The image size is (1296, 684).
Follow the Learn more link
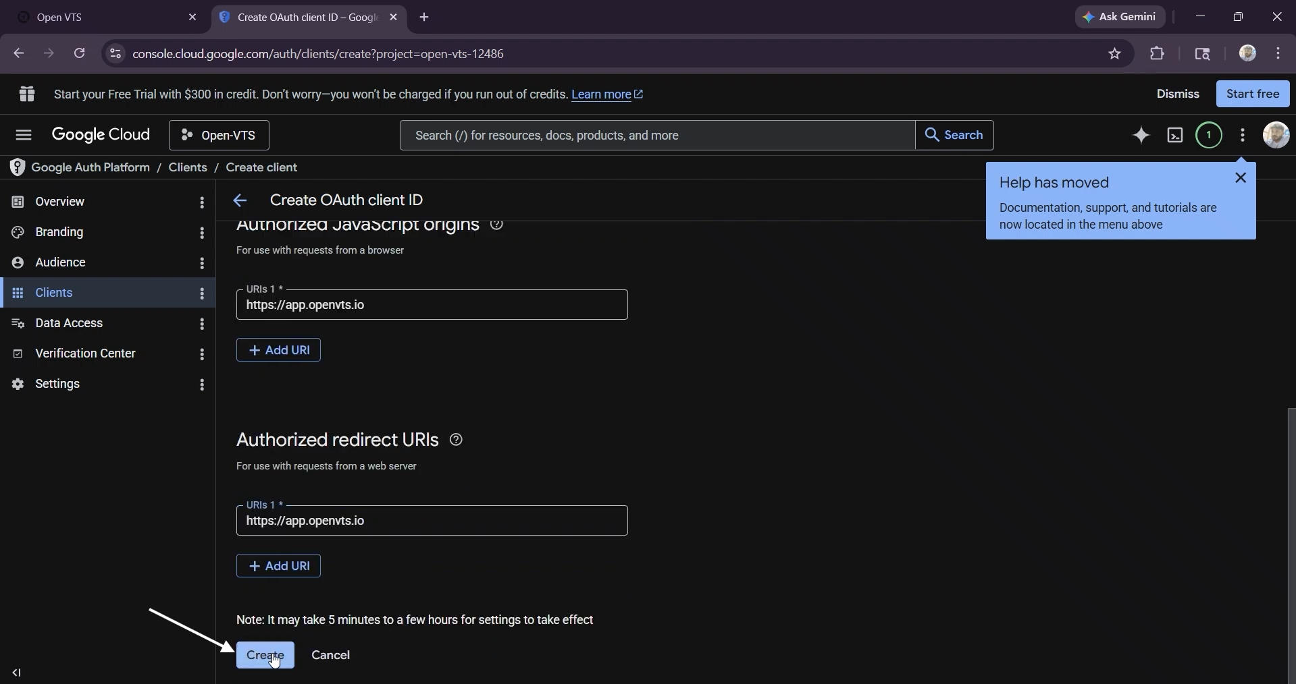coord(607,94)
